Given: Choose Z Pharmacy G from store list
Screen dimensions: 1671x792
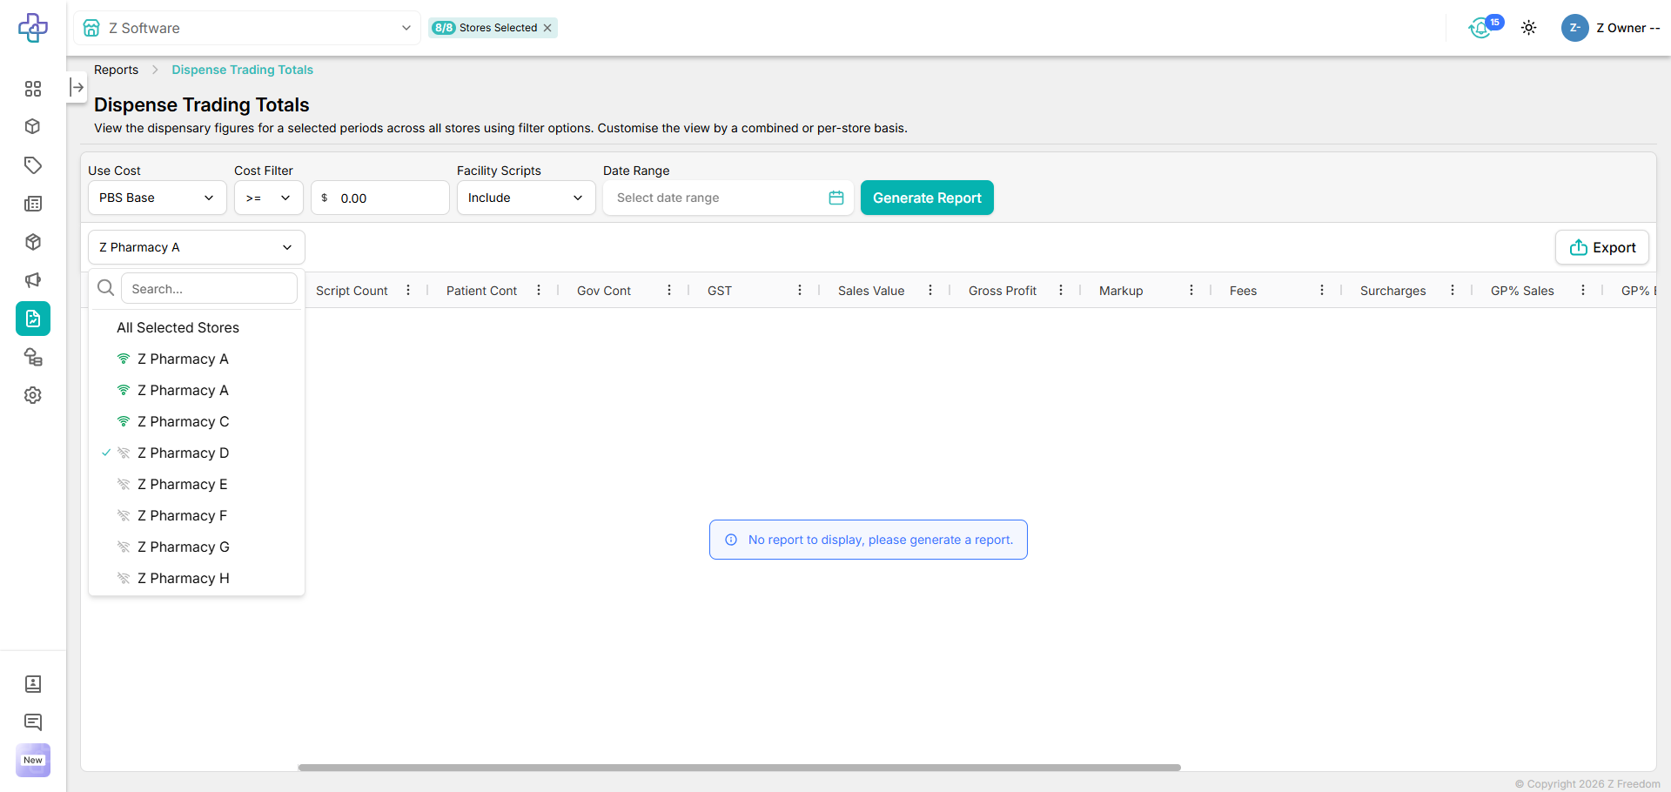Looking at the screenshot, I should pos(184,547).
